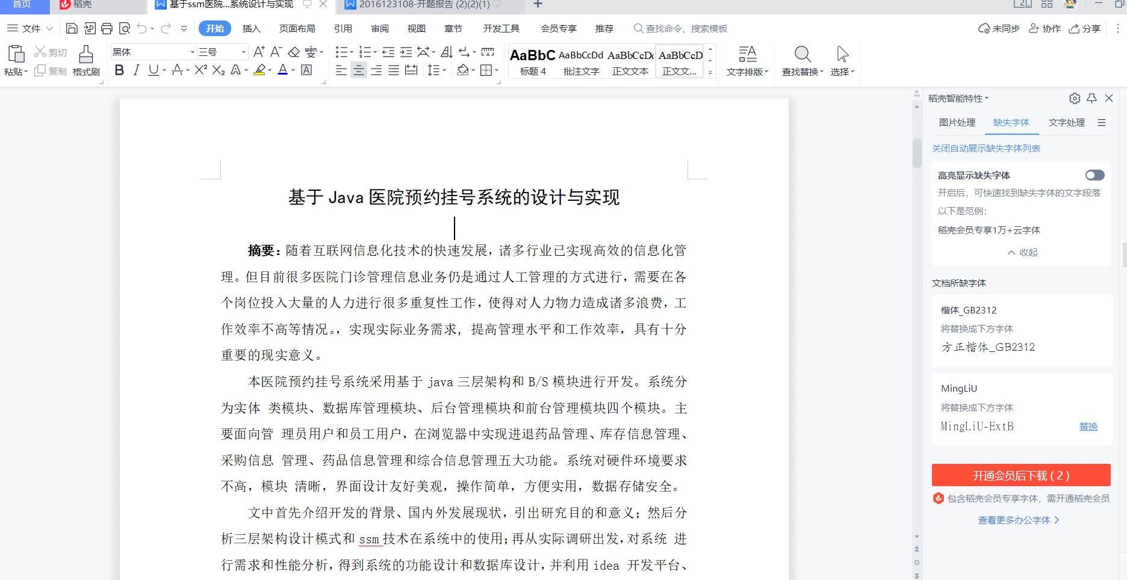Image resolution: width=1127 pixels, height=580 pixels.
Task: Open the font size dropdown (三号)
Action: 244,52
